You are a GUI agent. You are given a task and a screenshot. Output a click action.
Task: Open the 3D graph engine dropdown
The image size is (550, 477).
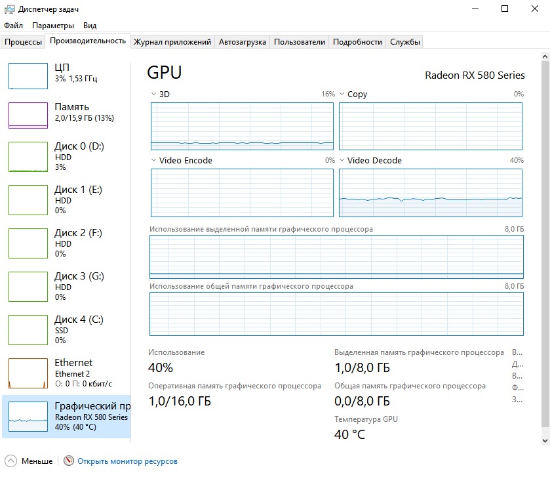pos(154,94)
